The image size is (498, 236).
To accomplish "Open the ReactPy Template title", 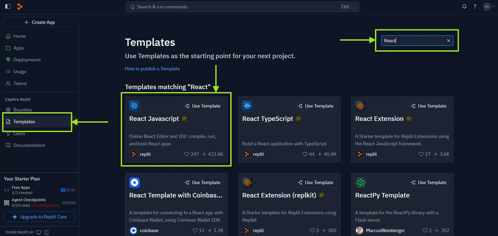I will (x=382, y=195).
